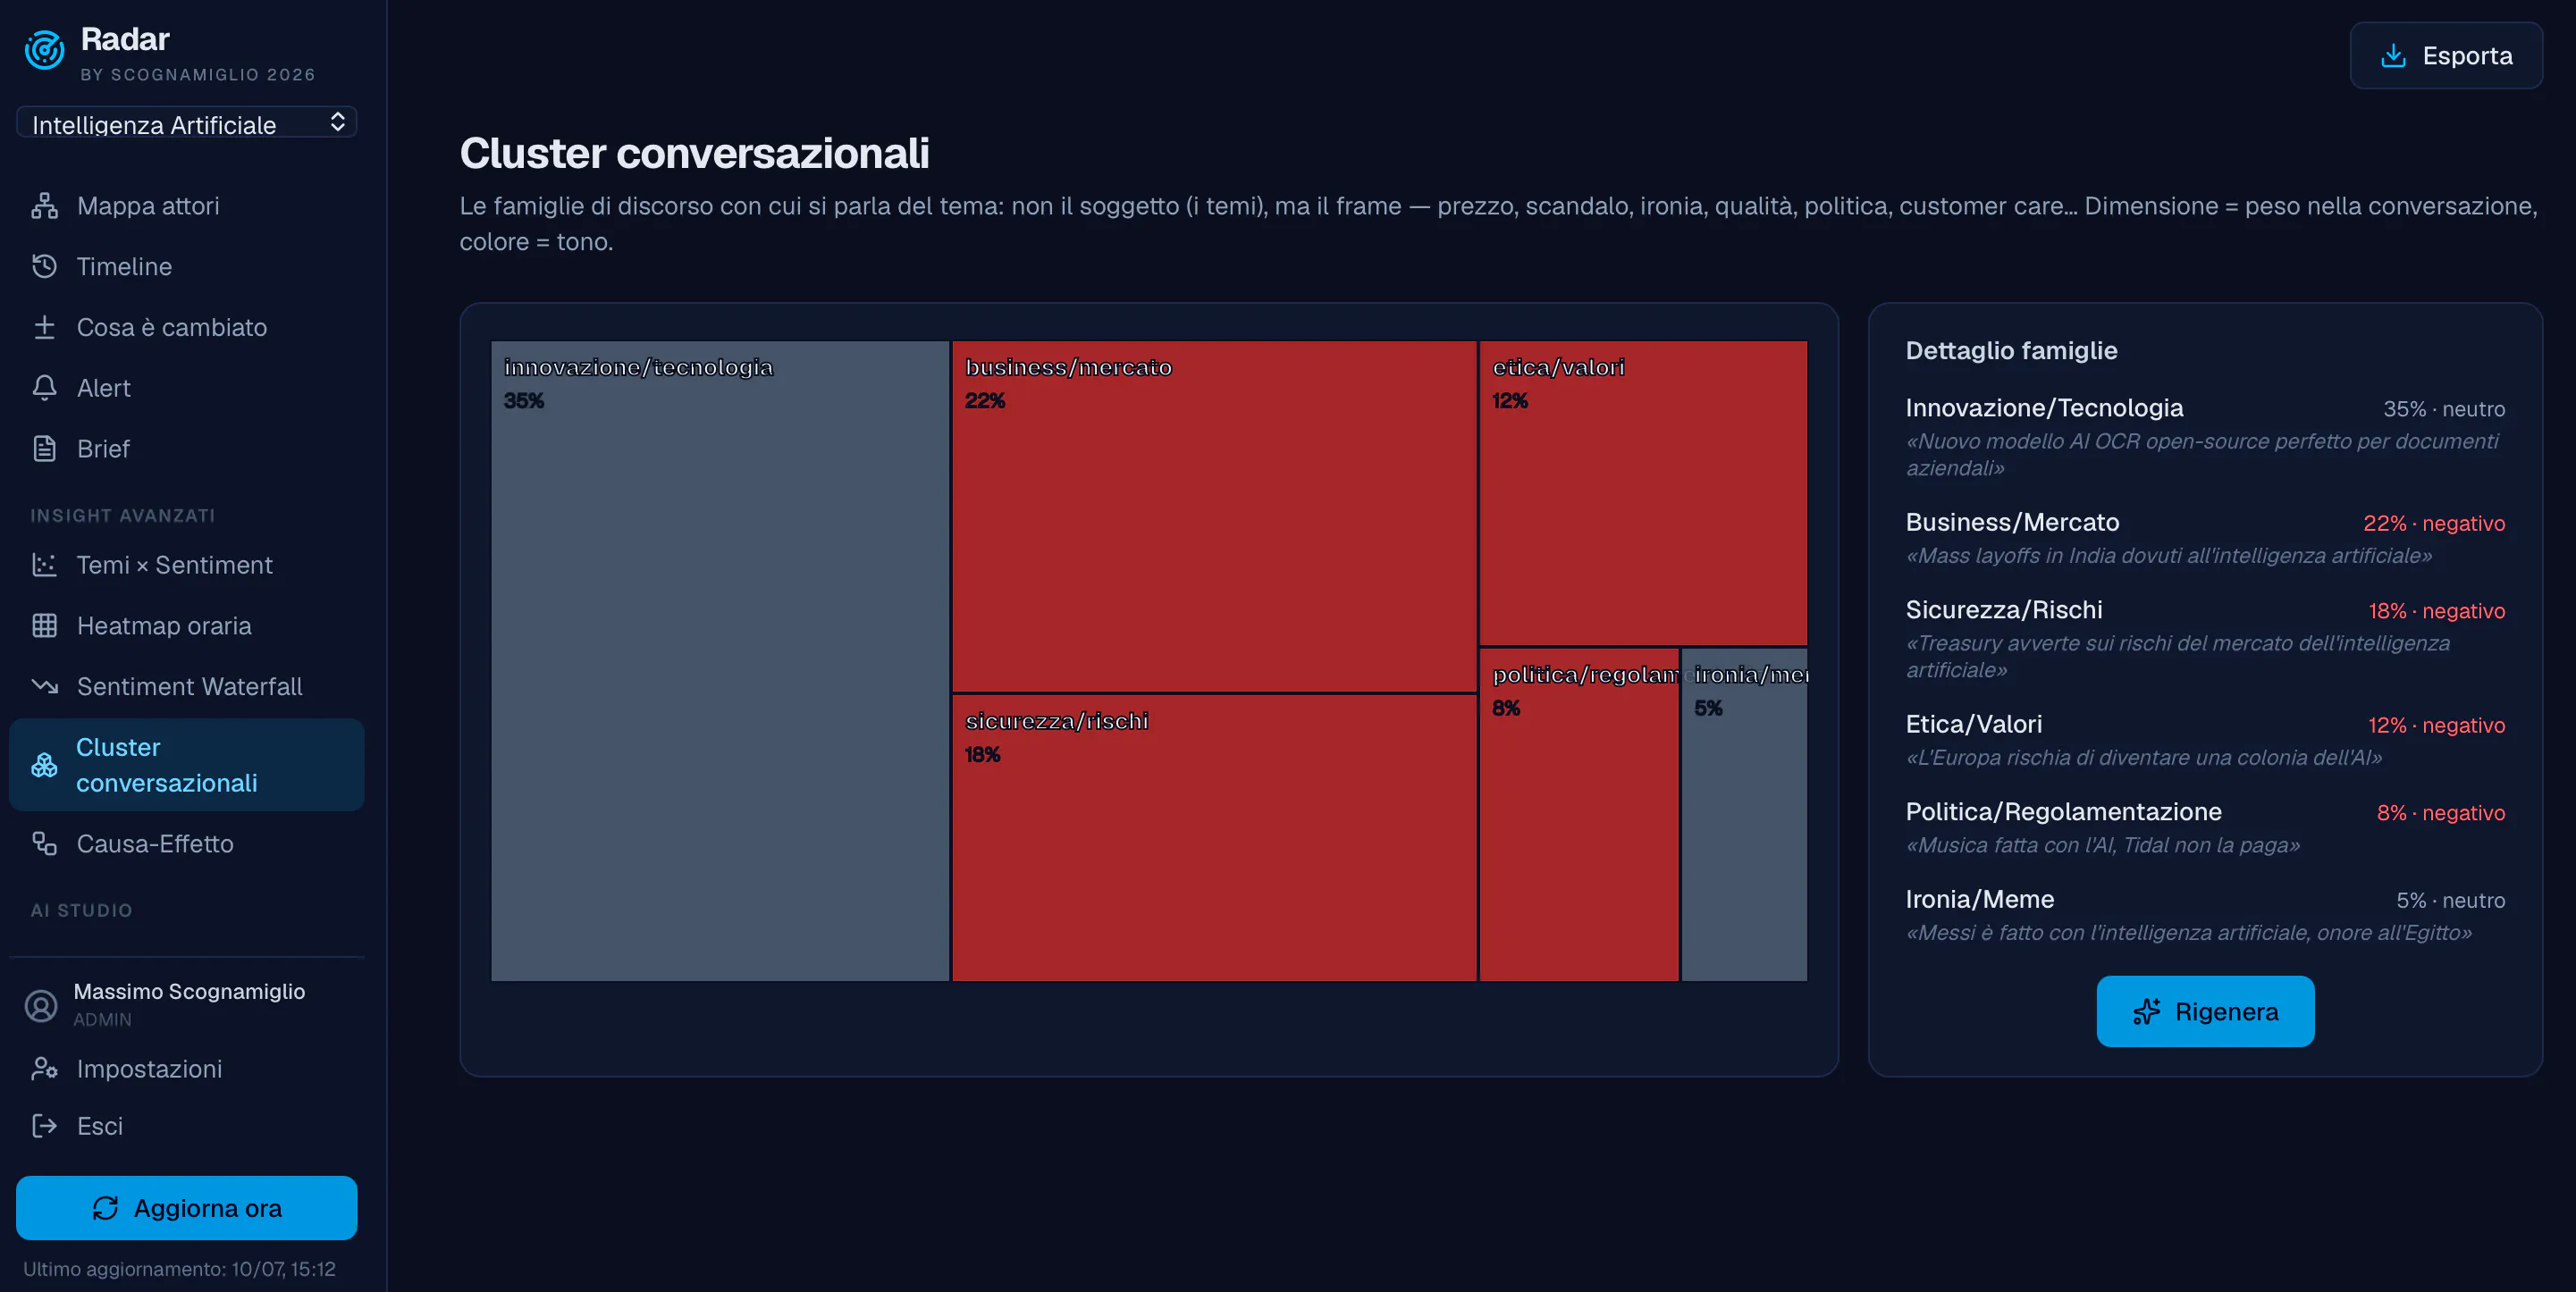
Task: Click the Temi × Sentiment scatter chart icon
Action: pyautogui.click(x=44, y=565)
